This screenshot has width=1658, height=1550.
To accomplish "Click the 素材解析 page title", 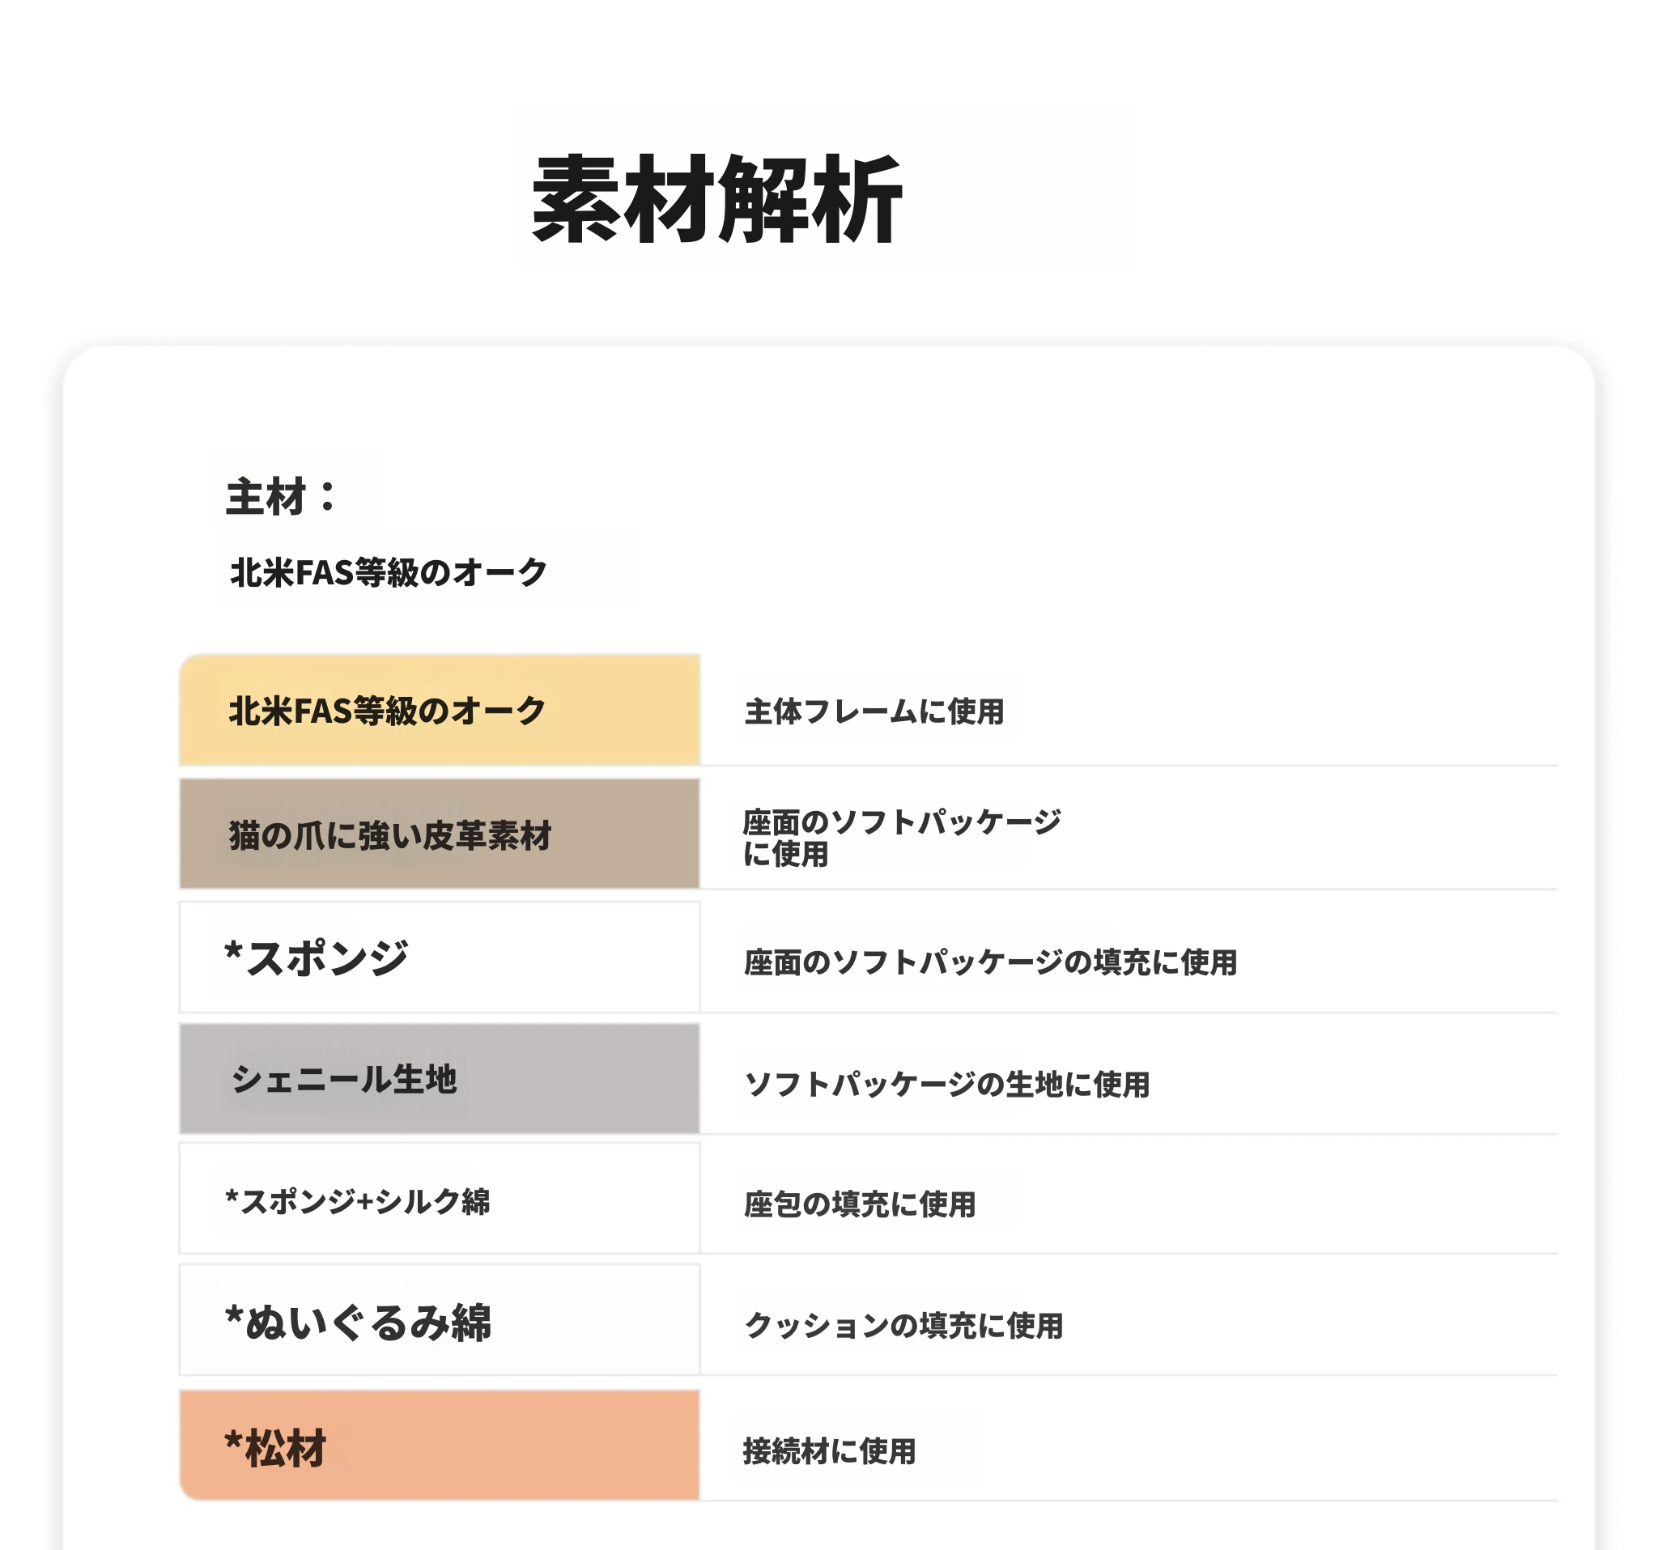I will pos(717,200).
